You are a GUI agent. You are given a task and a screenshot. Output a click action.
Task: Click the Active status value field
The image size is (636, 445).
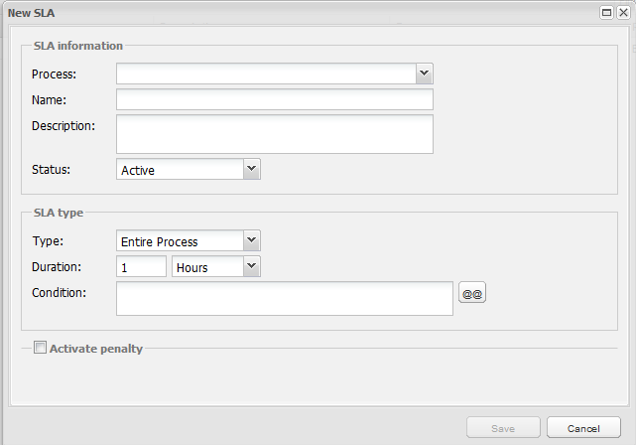180,170
